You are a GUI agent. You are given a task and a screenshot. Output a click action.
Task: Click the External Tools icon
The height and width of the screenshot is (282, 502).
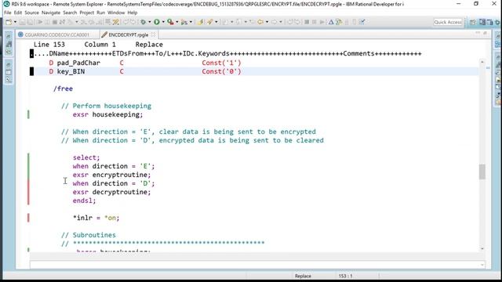click(x=184, y=22)
